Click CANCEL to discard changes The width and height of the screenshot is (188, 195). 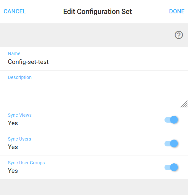15,11
